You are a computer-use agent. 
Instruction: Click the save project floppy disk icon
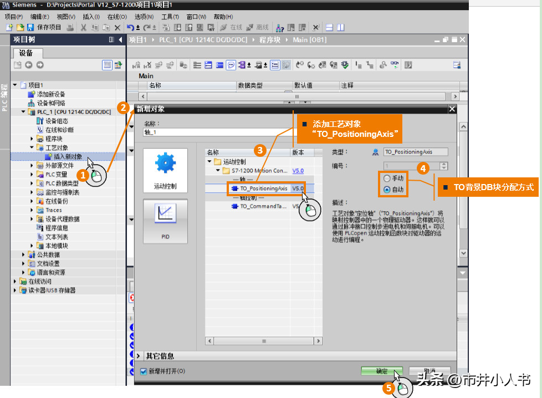(30, 27)
